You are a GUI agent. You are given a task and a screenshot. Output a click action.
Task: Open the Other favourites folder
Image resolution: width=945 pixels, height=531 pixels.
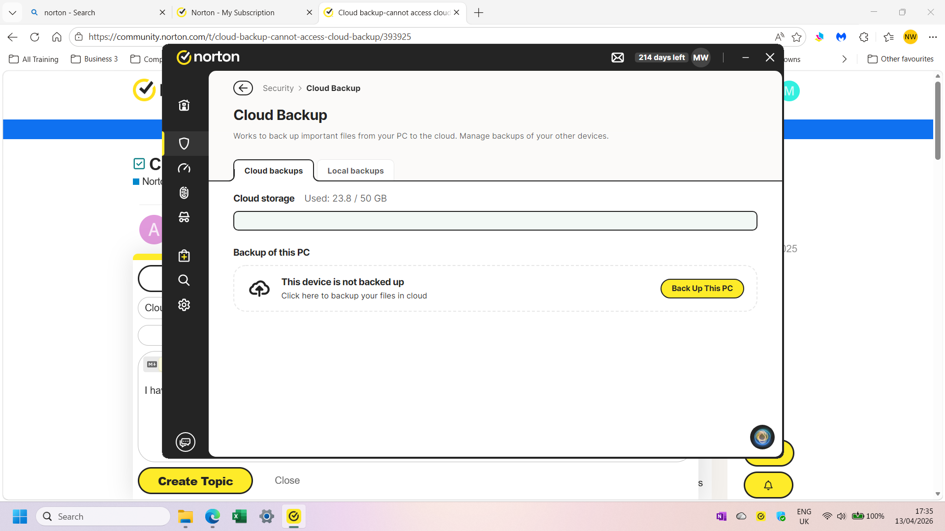click(901, 59)
